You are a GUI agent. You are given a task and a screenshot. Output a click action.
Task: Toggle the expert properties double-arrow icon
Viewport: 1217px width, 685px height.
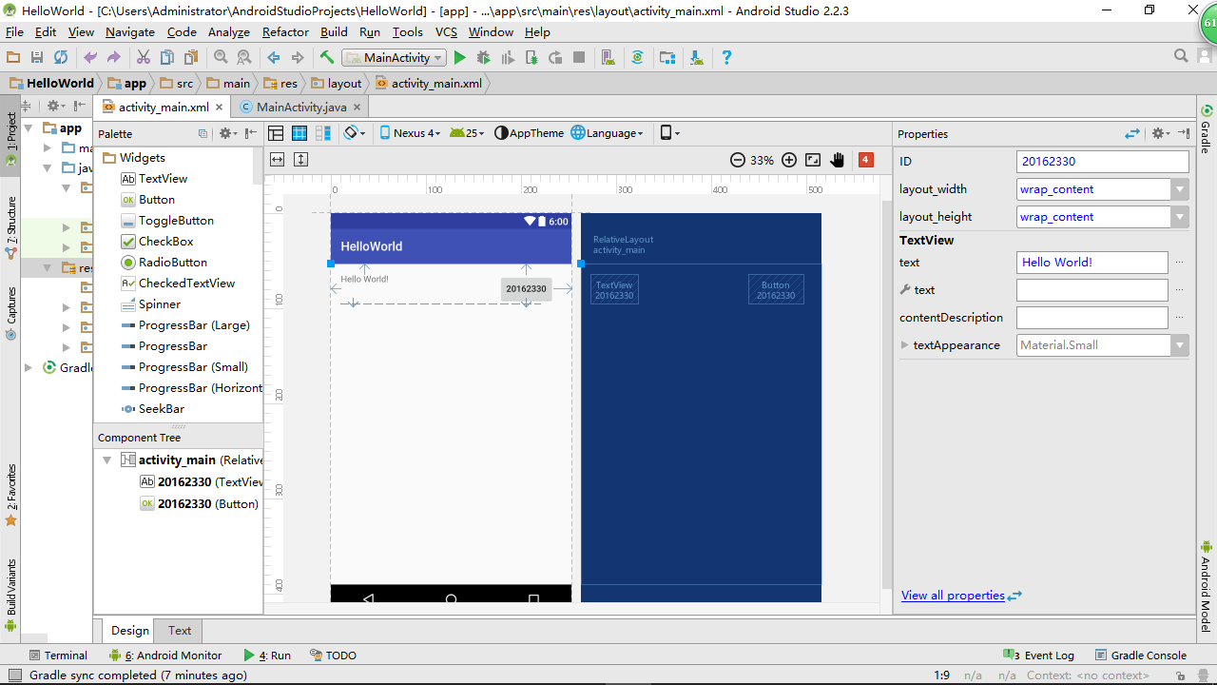click(1131, 133)
